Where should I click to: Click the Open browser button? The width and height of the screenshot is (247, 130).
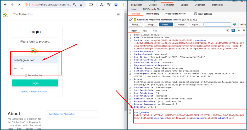click(x=196, y=25)
